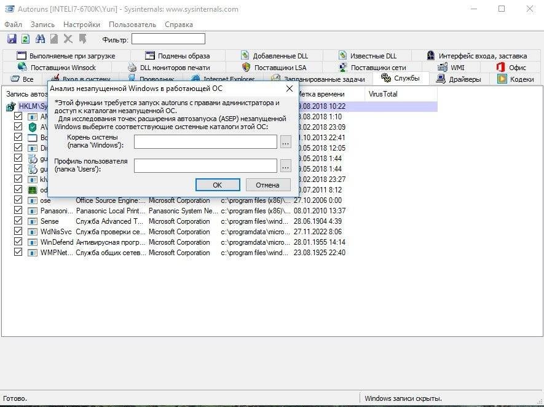This screenshot has height=407, width=544.
Task: Switch to Выполняемые при загрузке tab
Action: [x=66, y=55]
